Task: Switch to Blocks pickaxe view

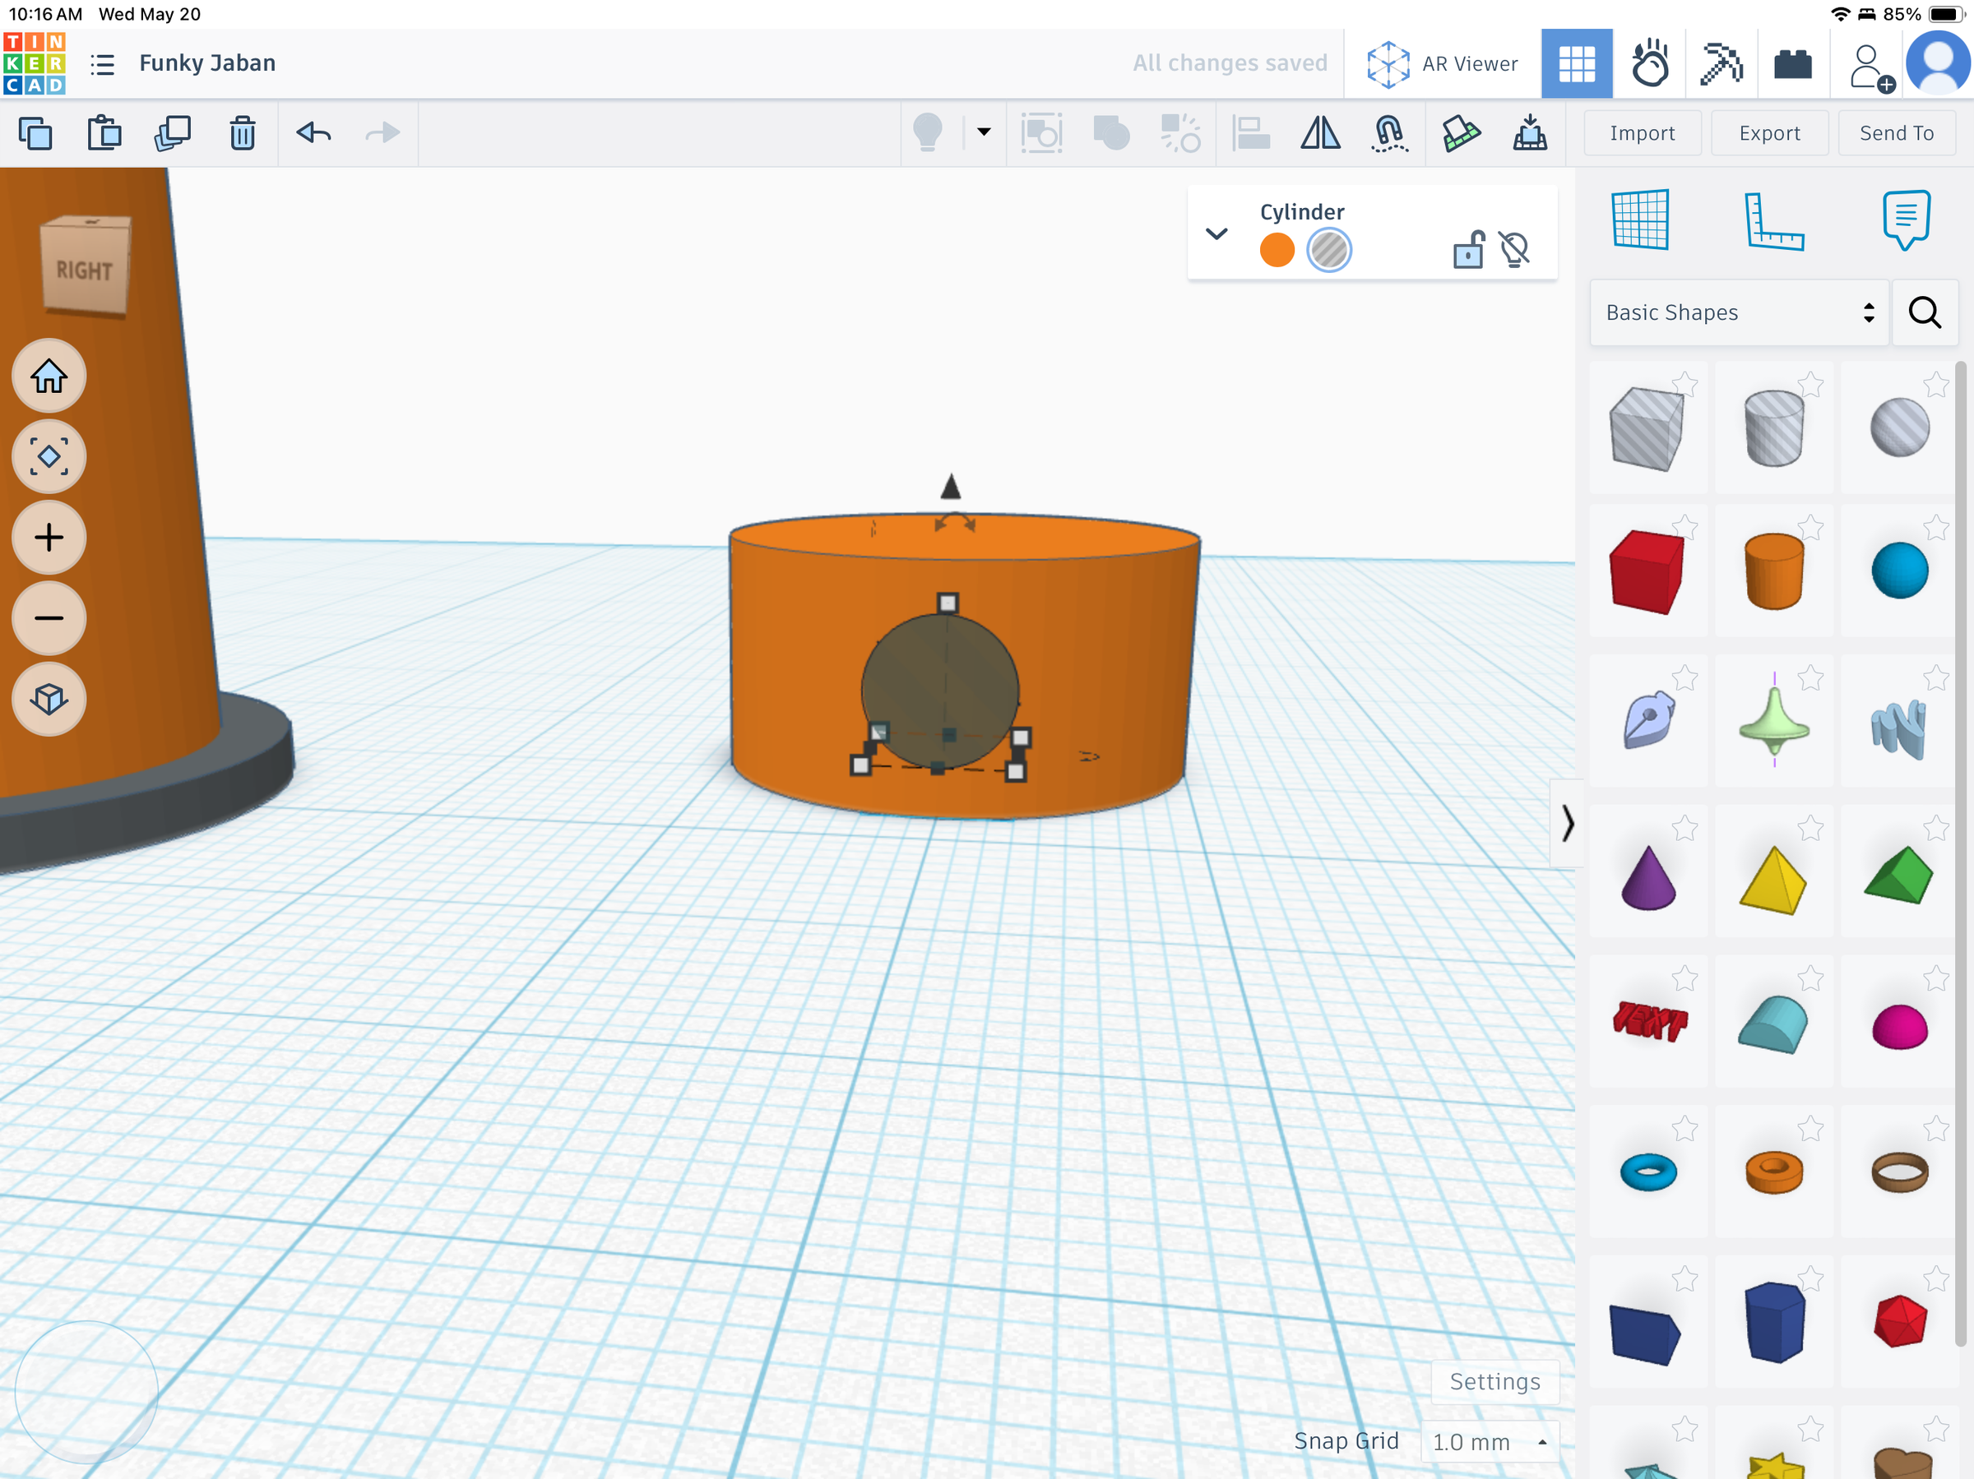Action: click(1721, 64)
